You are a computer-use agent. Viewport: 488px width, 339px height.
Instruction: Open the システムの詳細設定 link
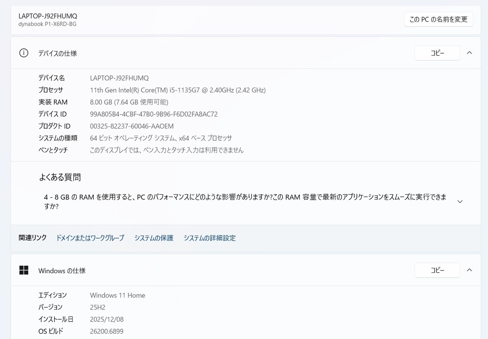pyautogui.click(x=210, y=238)
